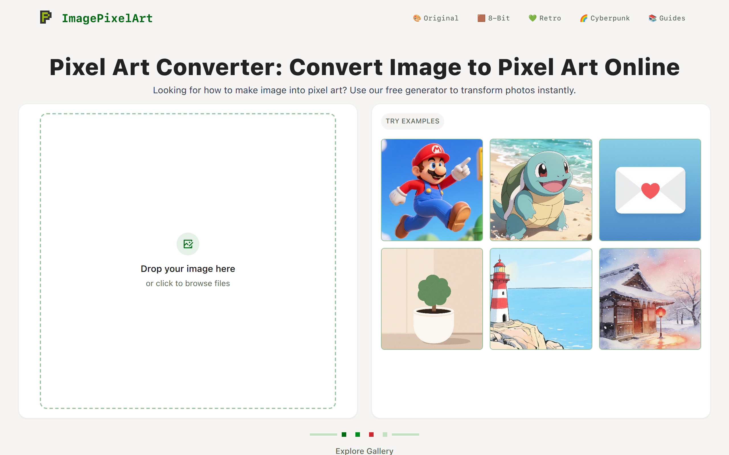This screenshot has height=455, width=729.
Task: Open the Original style menu item
Action: (x=441, y=18)
